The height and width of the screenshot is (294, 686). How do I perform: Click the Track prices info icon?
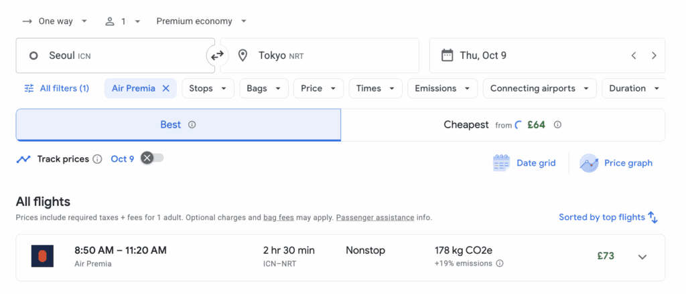tap(97, 159)
